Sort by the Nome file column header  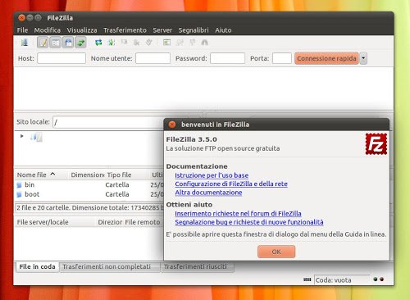tap(41, 175)
